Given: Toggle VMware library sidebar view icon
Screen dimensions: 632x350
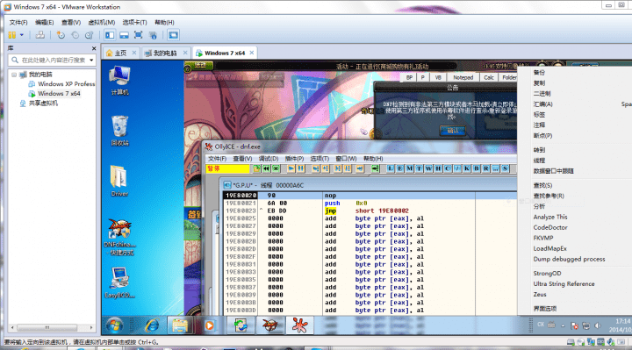Looking at the screenshot, I should [110, 35].
